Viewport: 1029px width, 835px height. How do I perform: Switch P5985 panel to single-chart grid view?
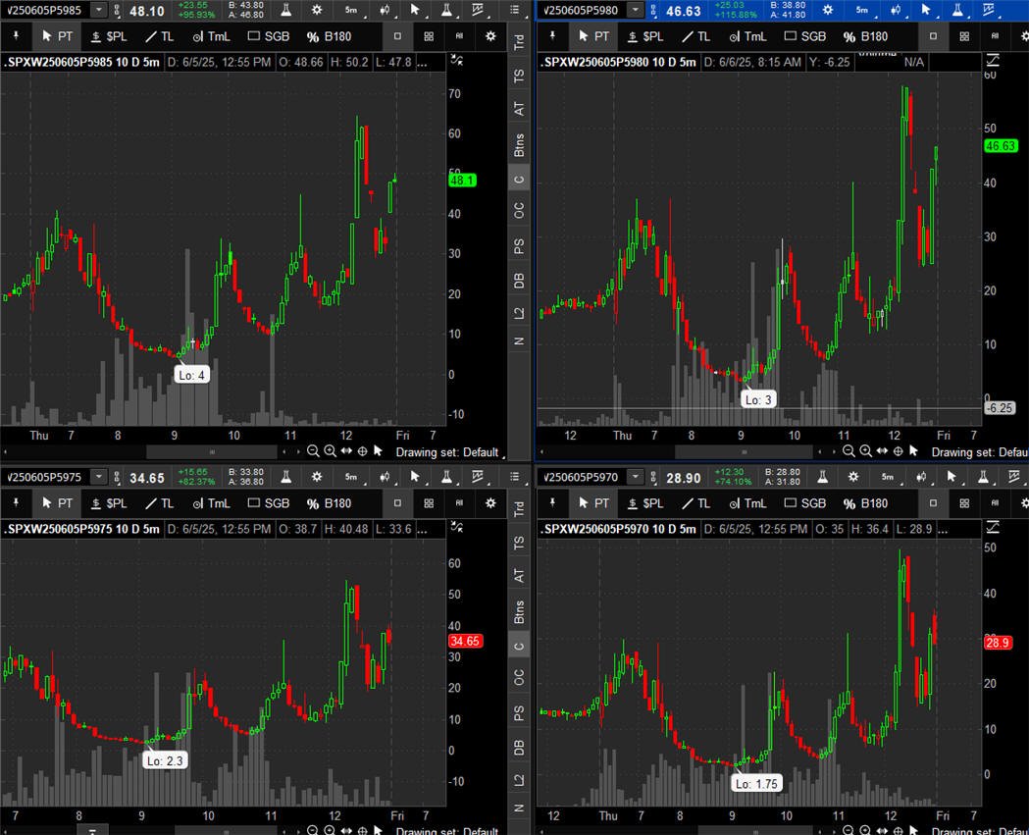pyautogui.click(x=397, y=36)
